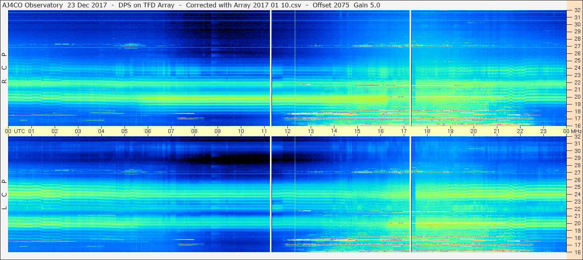Click the 21 MHz label beside the LCP panel
The image size is (583, 260).
point(577,216)
